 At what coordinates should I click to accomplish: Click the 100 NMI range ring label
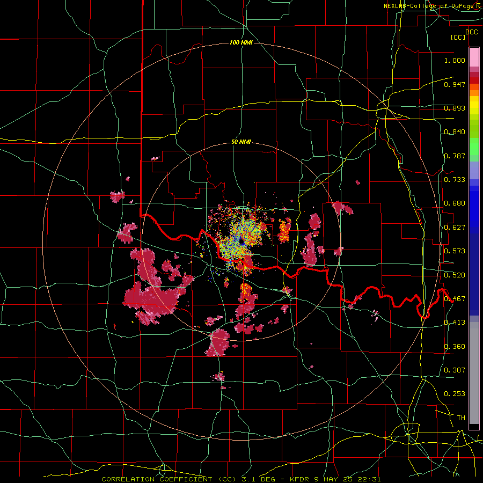pyautogui.click(x=241, y=42)
